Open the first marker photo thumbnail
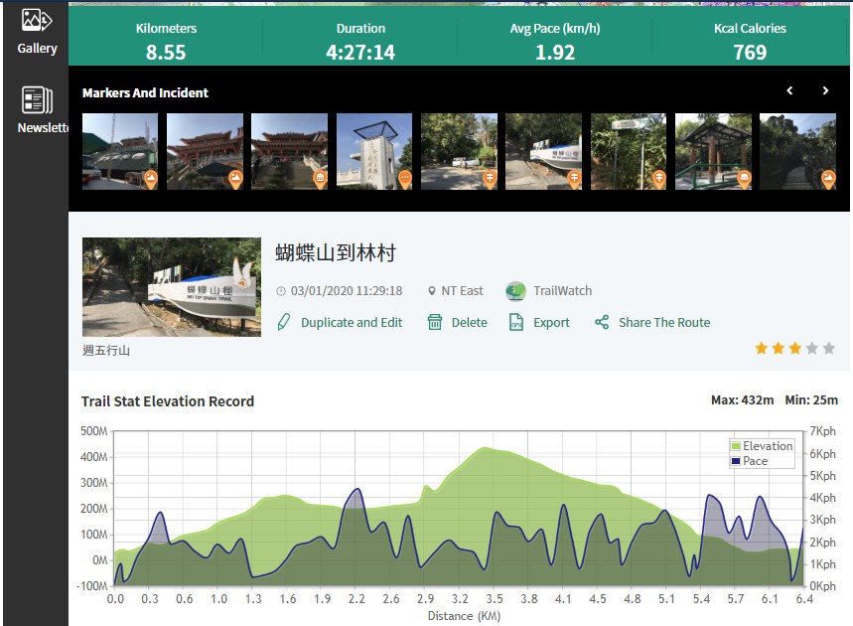The width and height of the screenshot is (853, 626). pyautogui.click(x=120, y=151)
